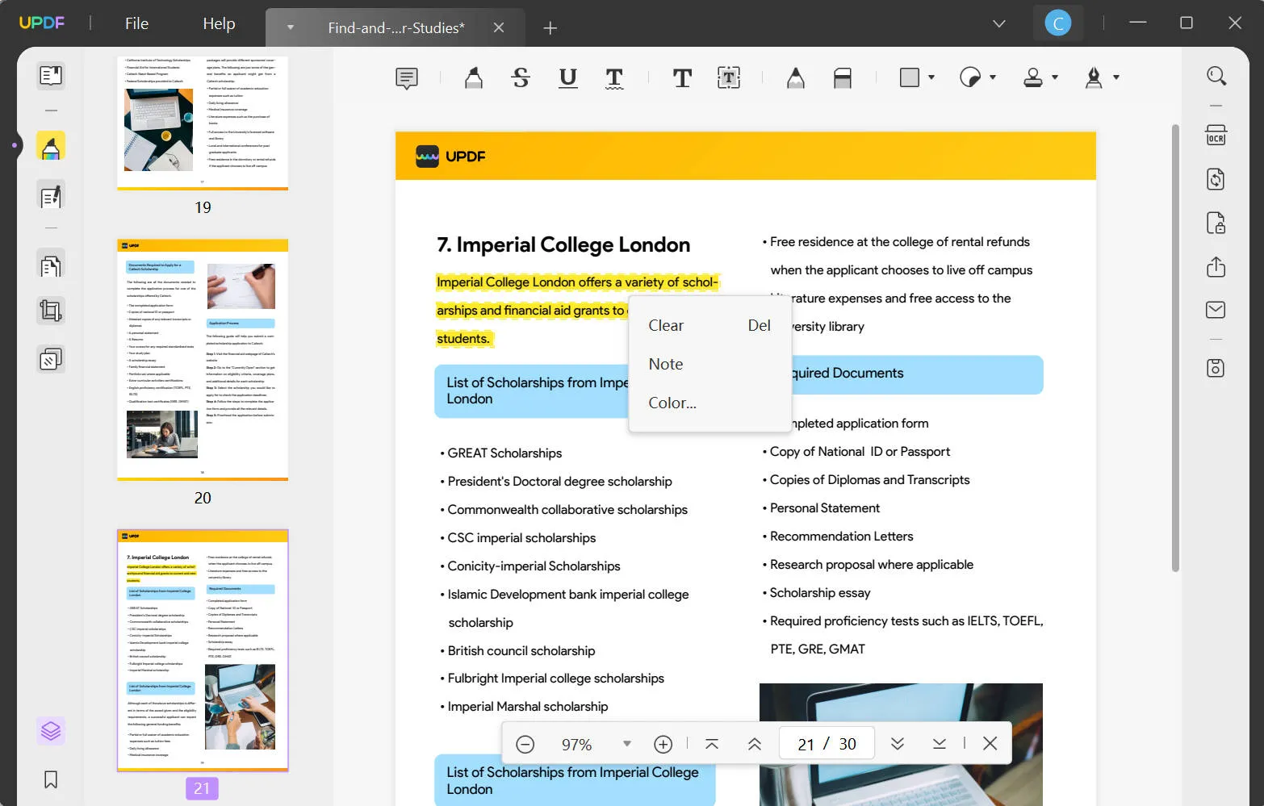Open the page 20 thumbnail
1264x806 pixels.
[x=203, y=360]
